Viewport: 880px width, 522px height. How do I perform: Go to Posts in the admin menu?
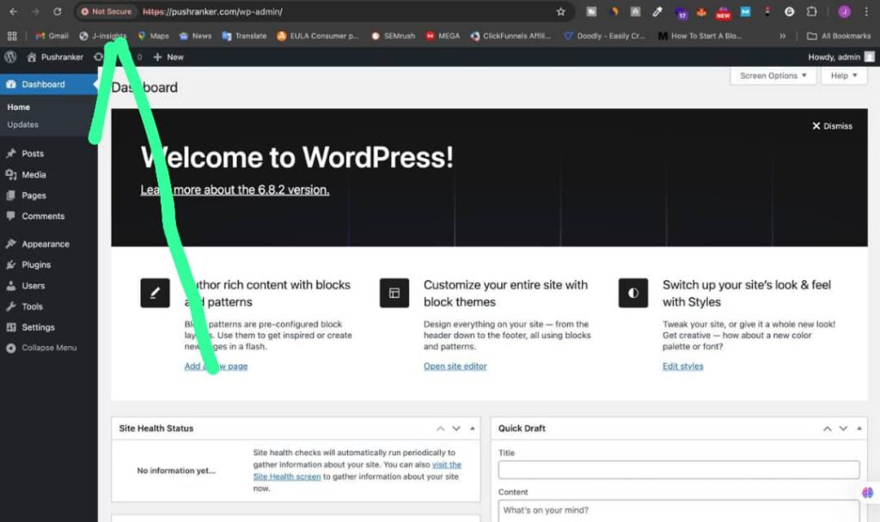[33, 153]
